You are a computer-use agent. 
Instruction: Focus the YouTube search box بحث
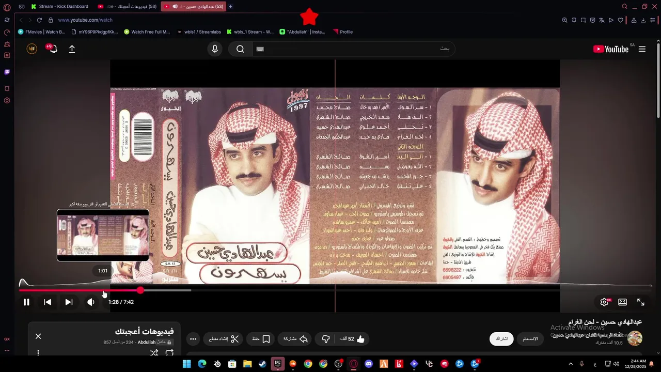354,49
